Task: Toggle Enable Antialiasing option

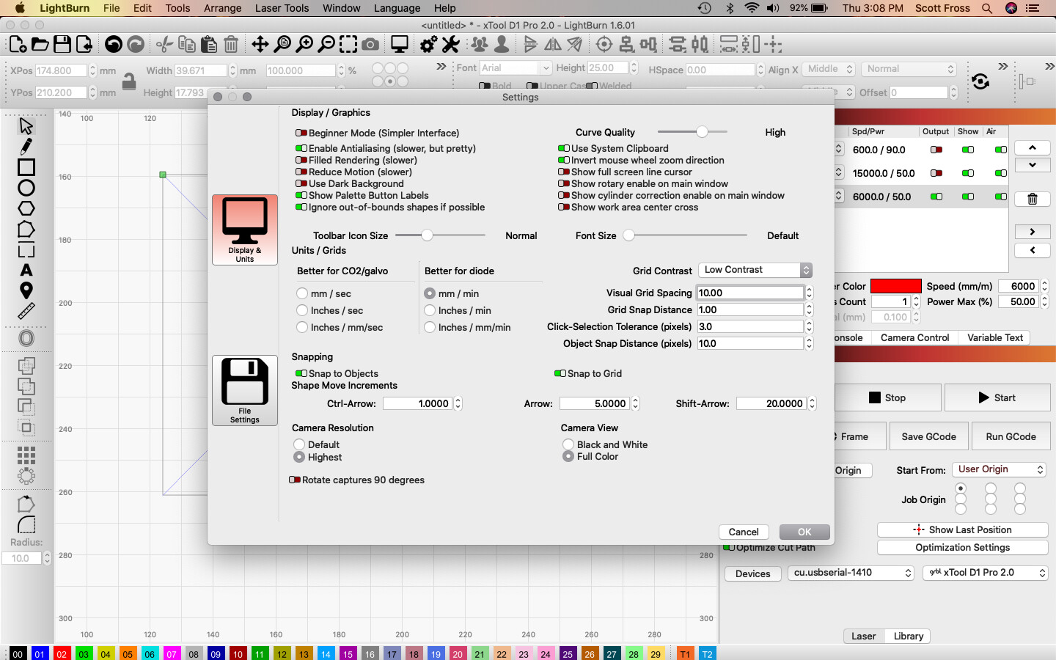Action: click(x=386, y=148)
